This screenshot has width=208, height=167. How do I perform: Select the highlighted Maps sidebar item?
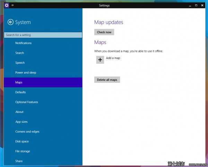click(43, 82)
